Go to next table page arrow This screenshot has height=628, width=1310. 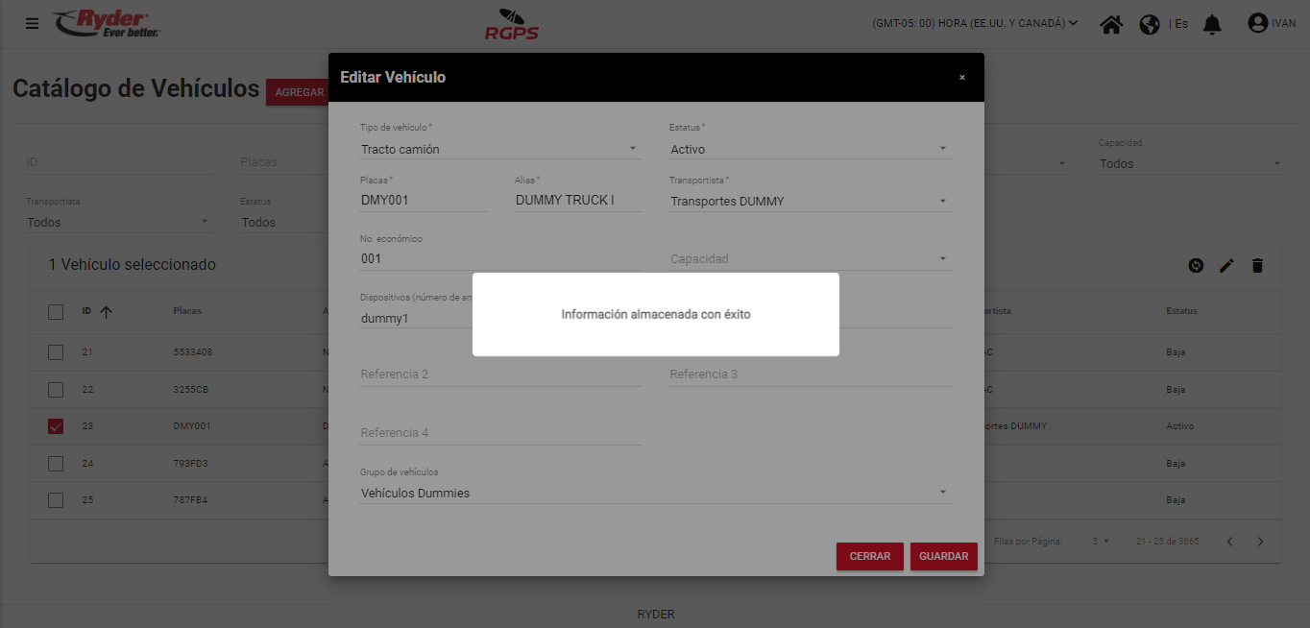pyautogui.click(x=1261, y=542)
